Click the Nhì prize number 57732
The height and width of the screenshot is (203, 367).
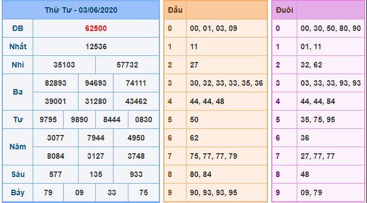pos(127,65)
